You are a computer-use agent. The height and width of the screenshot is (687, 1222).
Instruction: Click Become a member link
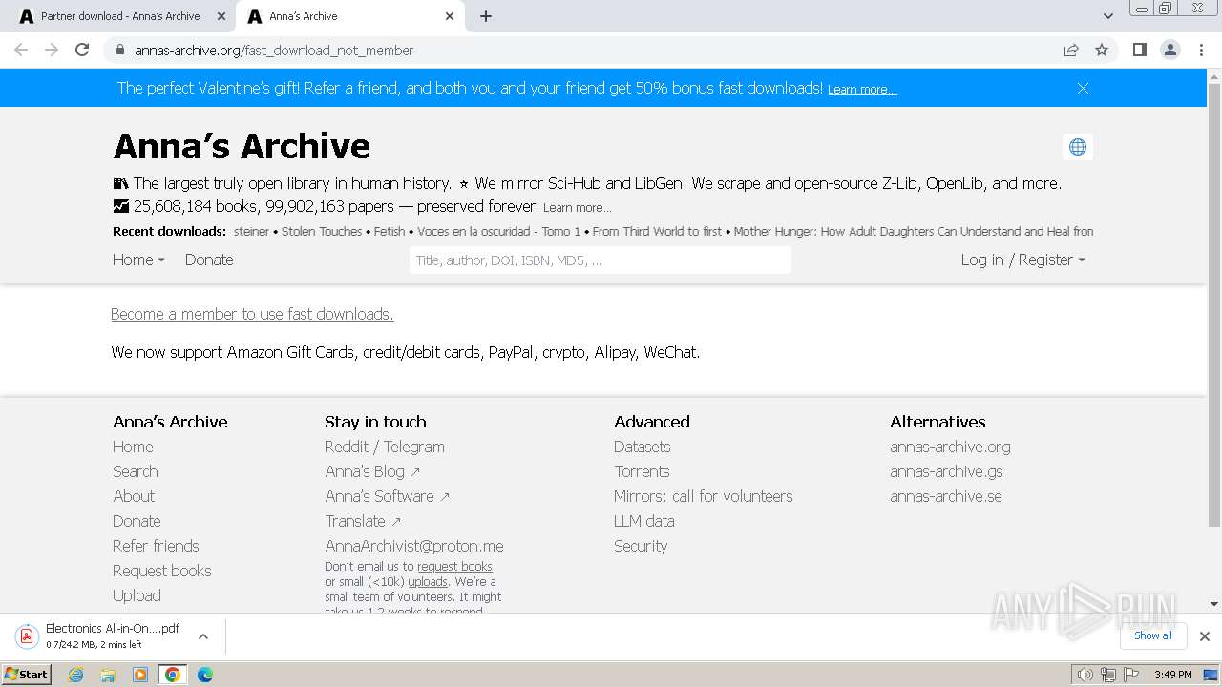click(252, 314)
